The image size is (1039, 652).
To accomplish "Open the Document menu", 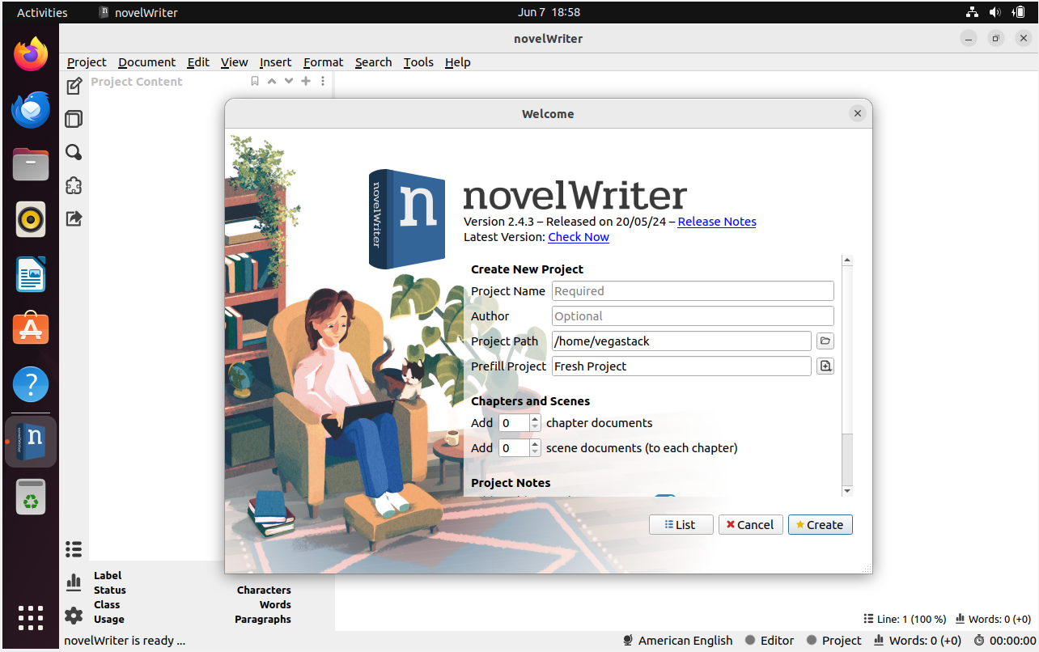I will [x=146, y=62].
